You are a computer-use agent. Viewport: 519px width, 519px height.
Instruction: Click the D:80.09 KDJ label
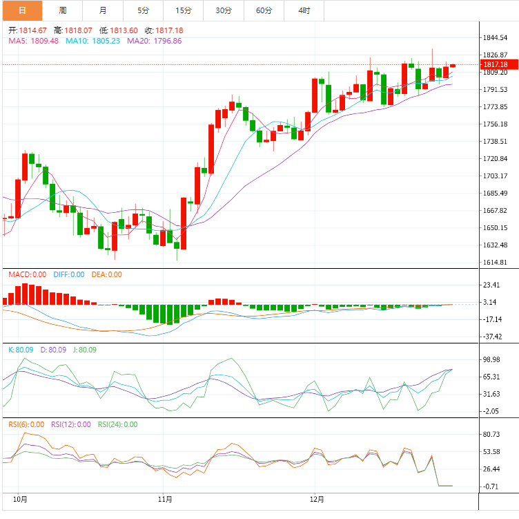pos(53,350)
